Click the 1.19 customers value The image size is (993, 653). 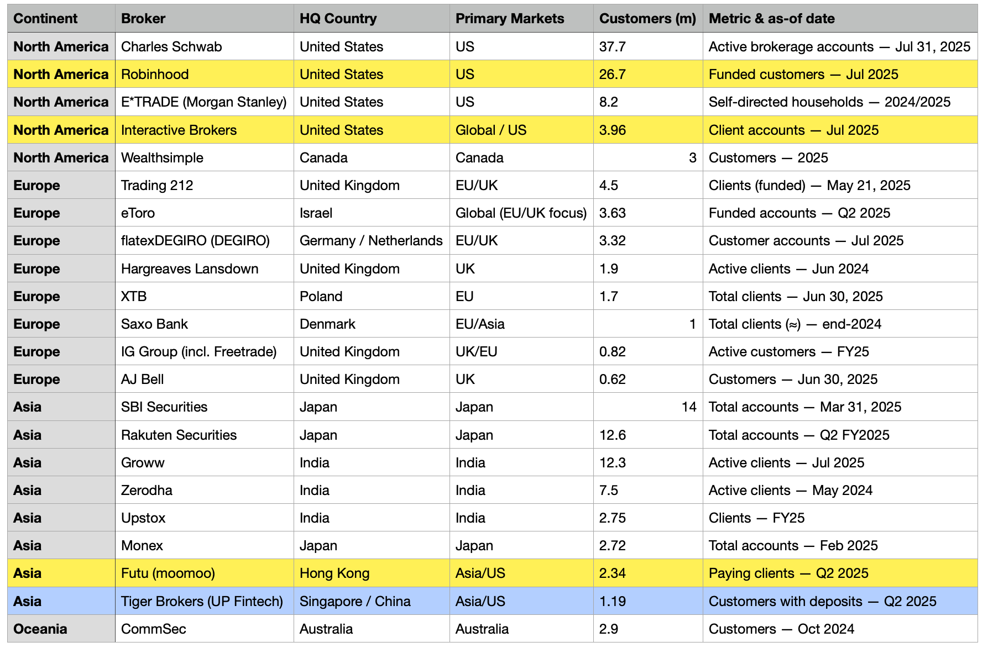click(x=648, y=601)
